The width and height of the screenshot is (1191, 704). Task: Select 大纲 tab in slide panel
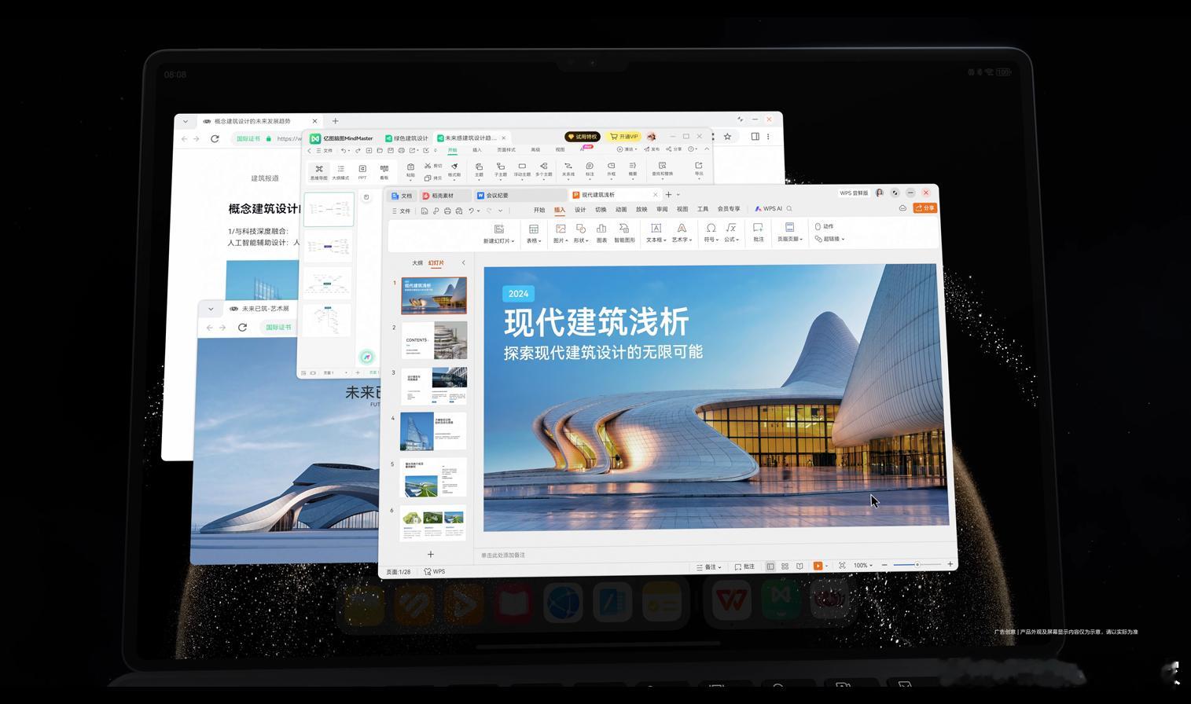417,263
